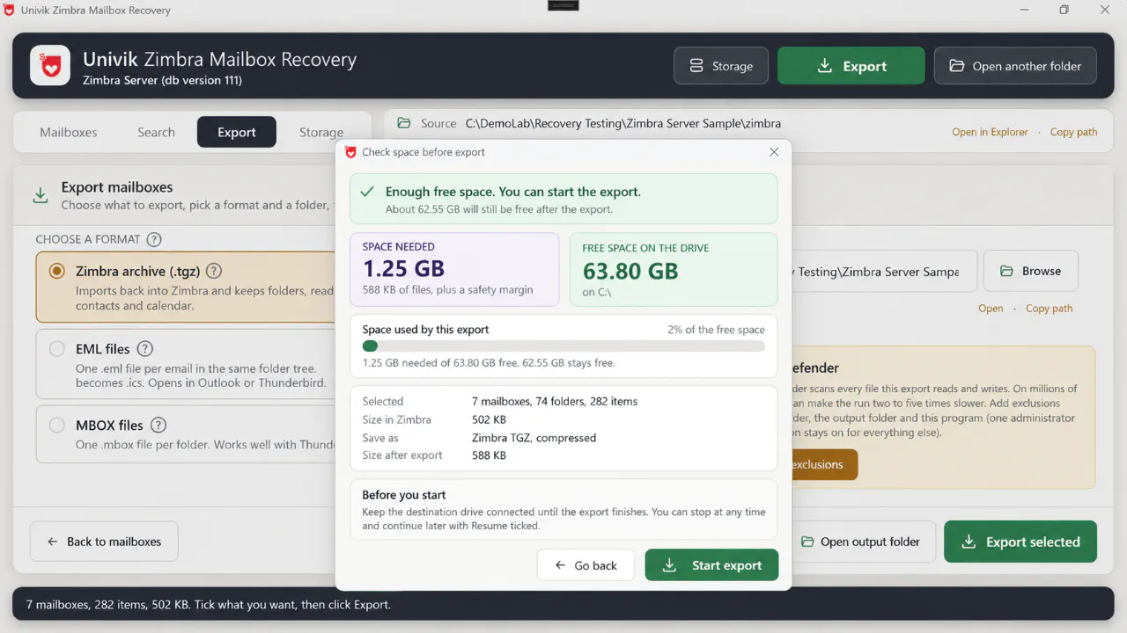The width and height of the screenshot is (1127, 633).
Task: Click help icon beside EML files
Action: click(x=145, y=349)
